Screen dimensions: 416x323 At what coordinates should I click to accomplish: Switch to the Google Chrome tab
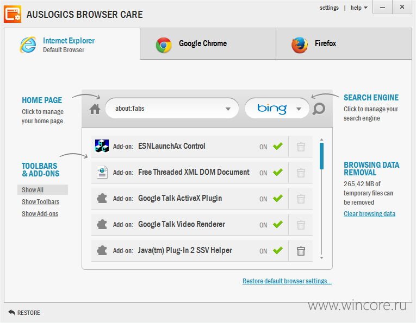pyautogui.click(x=208, y=44)
